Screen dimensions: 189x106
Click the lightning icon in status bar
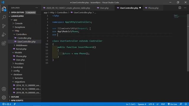click(15, 104)
